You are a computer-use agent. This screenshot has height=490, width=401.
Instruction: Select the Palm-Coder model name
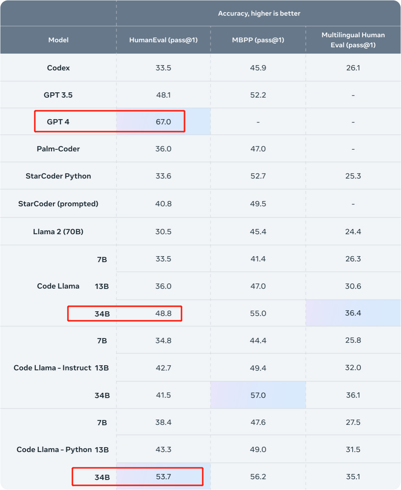(x=58, y=149)
